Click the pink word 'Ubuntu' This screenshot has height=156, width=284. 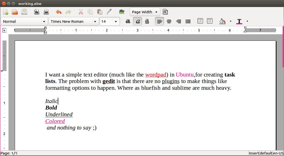(x=185, y=75)
